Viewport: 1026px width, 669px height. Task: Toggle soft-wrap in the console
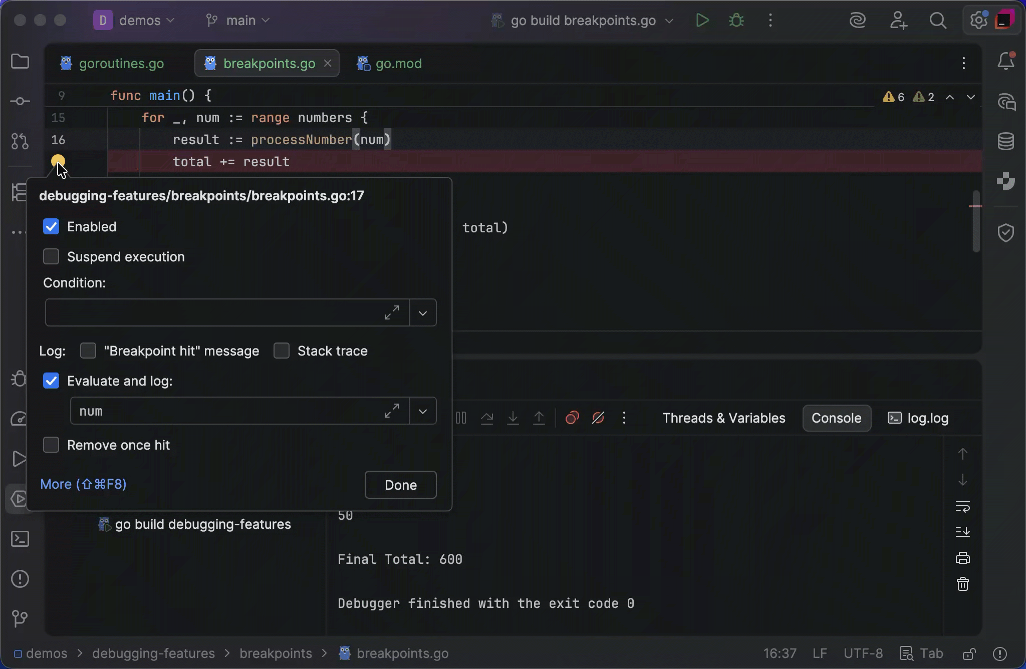(x=962, y=506)
